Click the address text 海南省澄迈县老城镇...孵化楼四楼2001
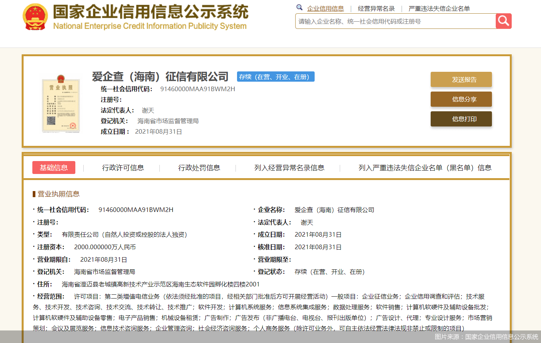 click(161, 284)
